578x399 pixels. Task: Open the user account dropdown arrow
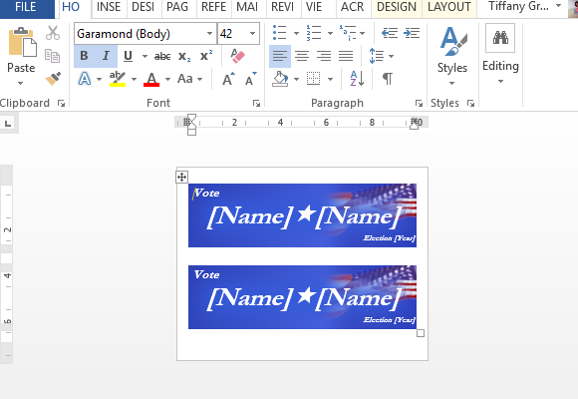(x=559, y=6)
